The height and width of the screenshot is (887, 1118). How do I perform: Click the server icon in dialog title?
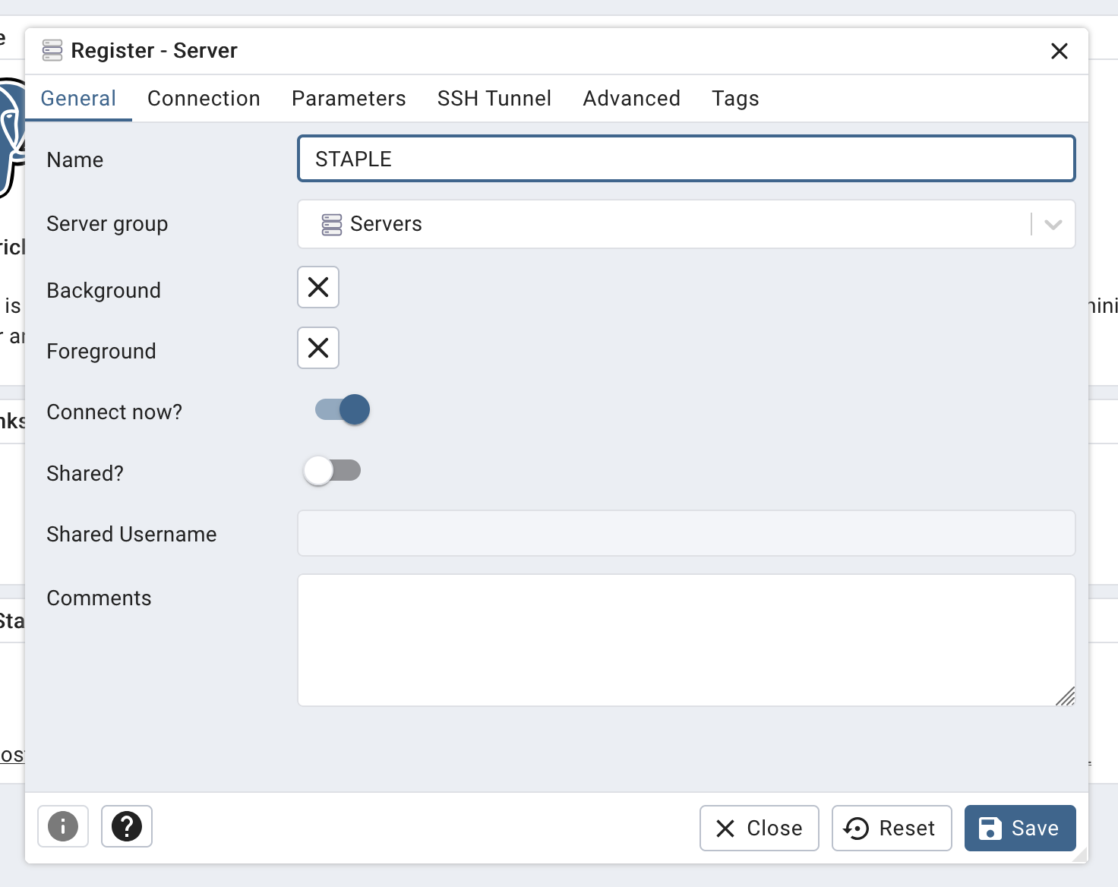[52, 51]
